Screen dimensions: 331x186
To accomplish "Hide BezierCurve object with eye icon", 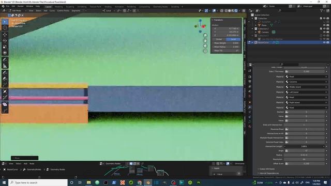I will coord(324,42).
